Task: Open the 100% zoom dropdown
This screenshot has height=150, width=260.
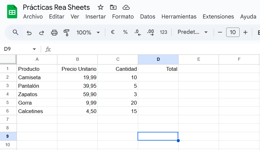Action: point(88,32)
